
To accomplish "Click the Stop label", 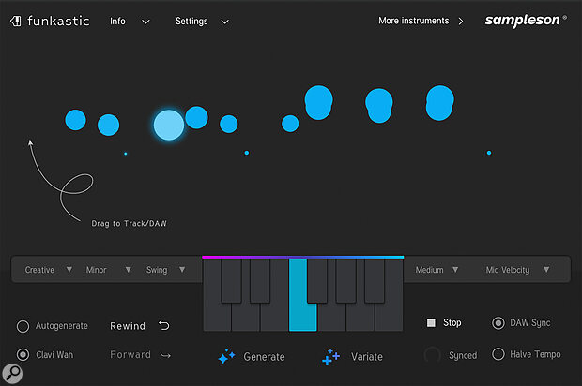I will tap(452, 322).
